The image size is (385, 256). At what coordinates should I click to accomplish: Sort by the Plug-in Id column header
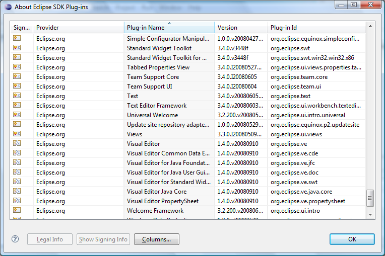pyautogui.click(x=316, y=28)
